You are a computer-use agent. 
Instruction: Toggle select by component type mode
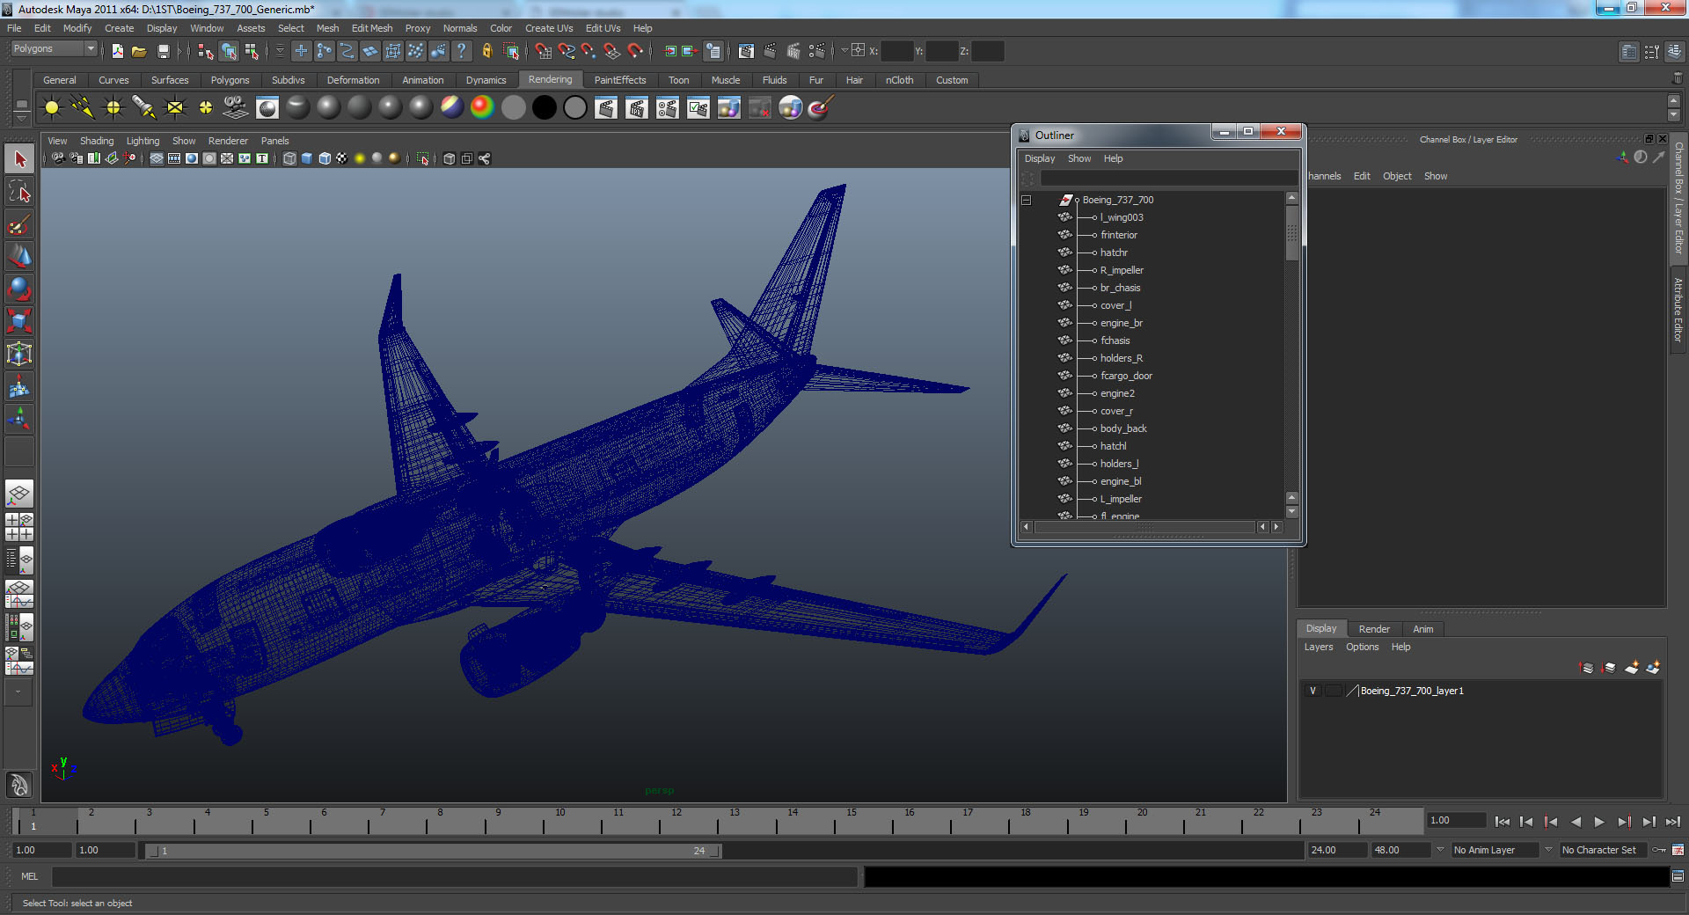click(252, 51)
